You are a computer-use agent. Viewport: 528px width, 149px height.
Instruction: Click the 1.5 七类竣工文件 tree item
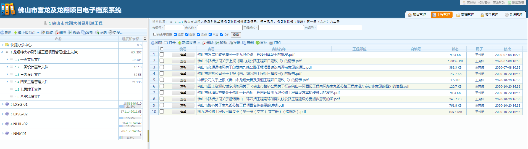(x=28, y=89)
